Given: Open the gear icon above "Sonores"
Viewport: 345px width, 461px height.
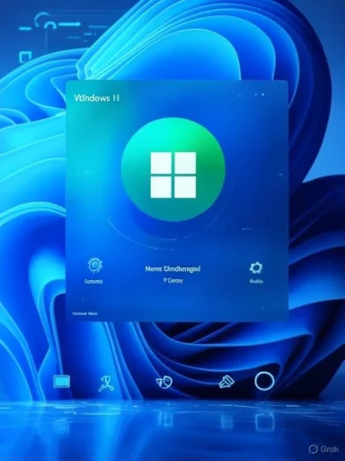Looking at the screenshot, I should 95,265.
